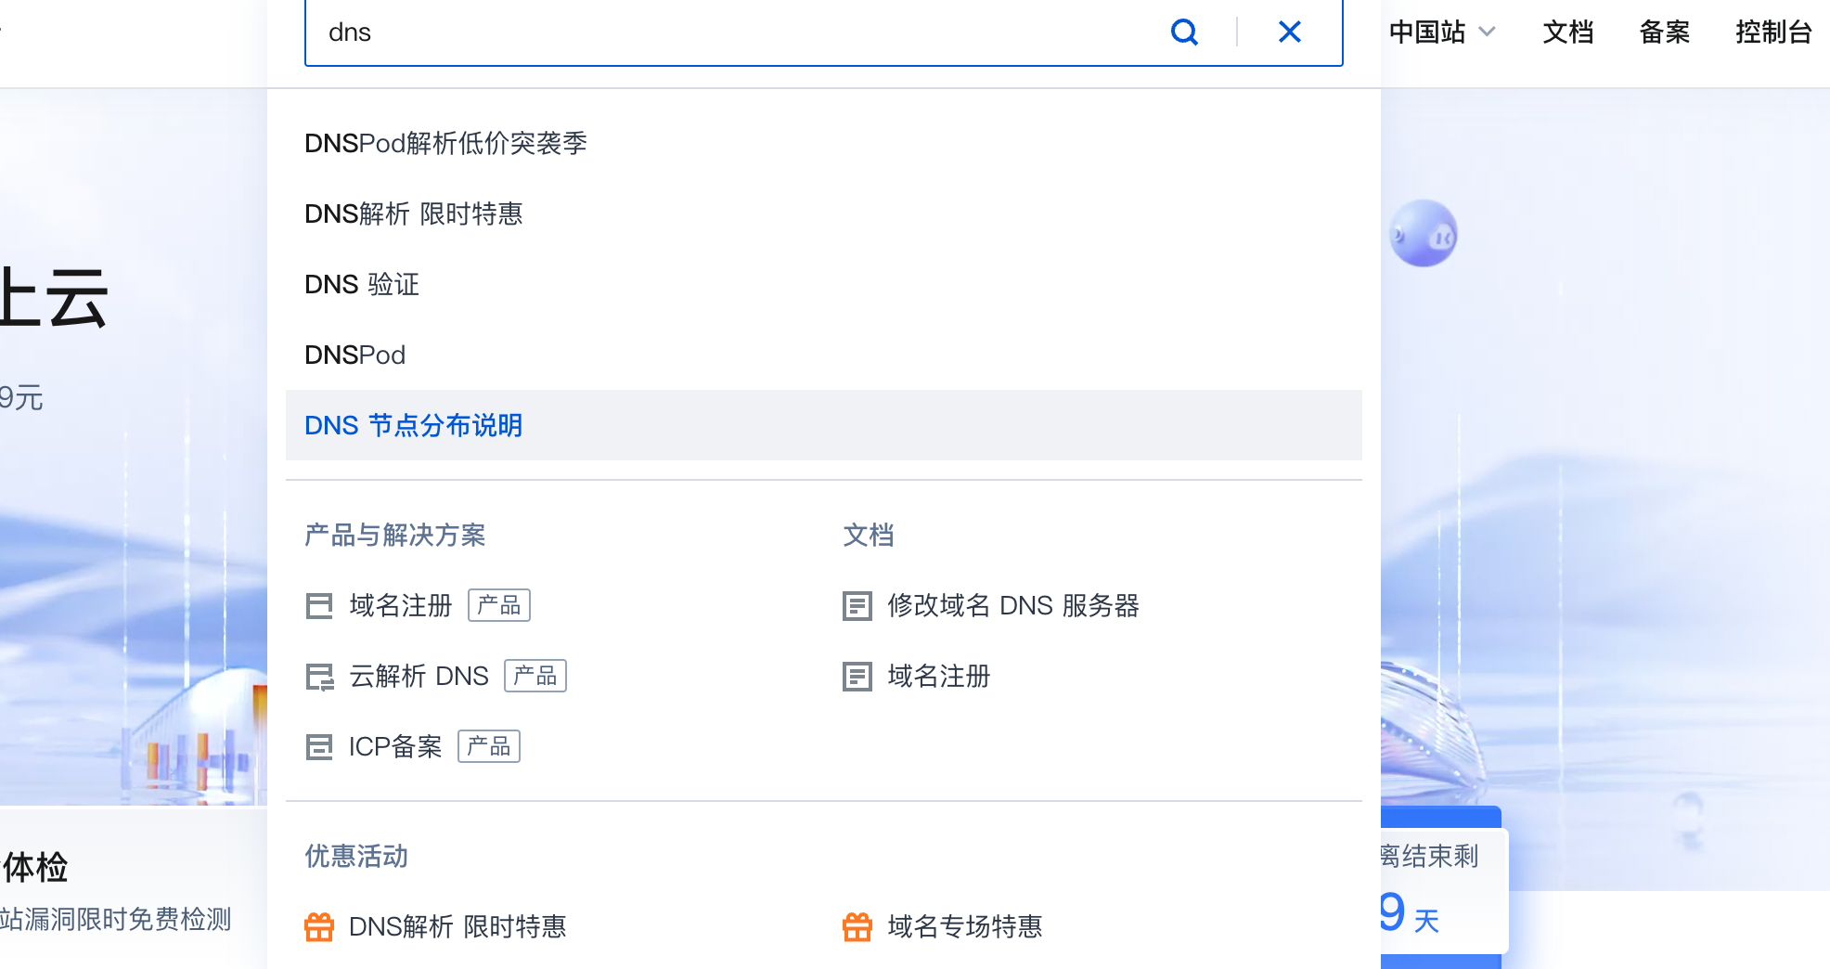Click gift icon beside 域名专场特惠

point(857,926)
